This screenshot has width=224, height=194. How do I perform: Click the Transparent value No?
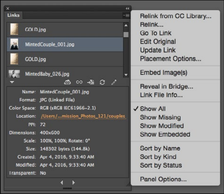pos(43,173)
